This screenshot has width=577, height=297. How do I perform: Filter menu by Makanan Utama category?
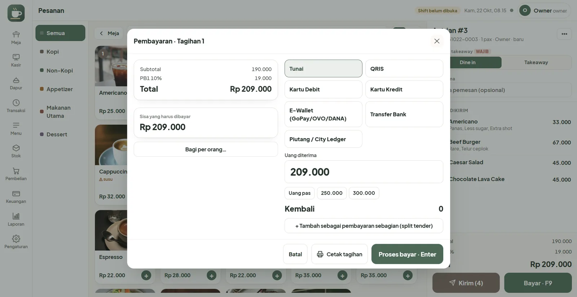[x=60, y=112]
